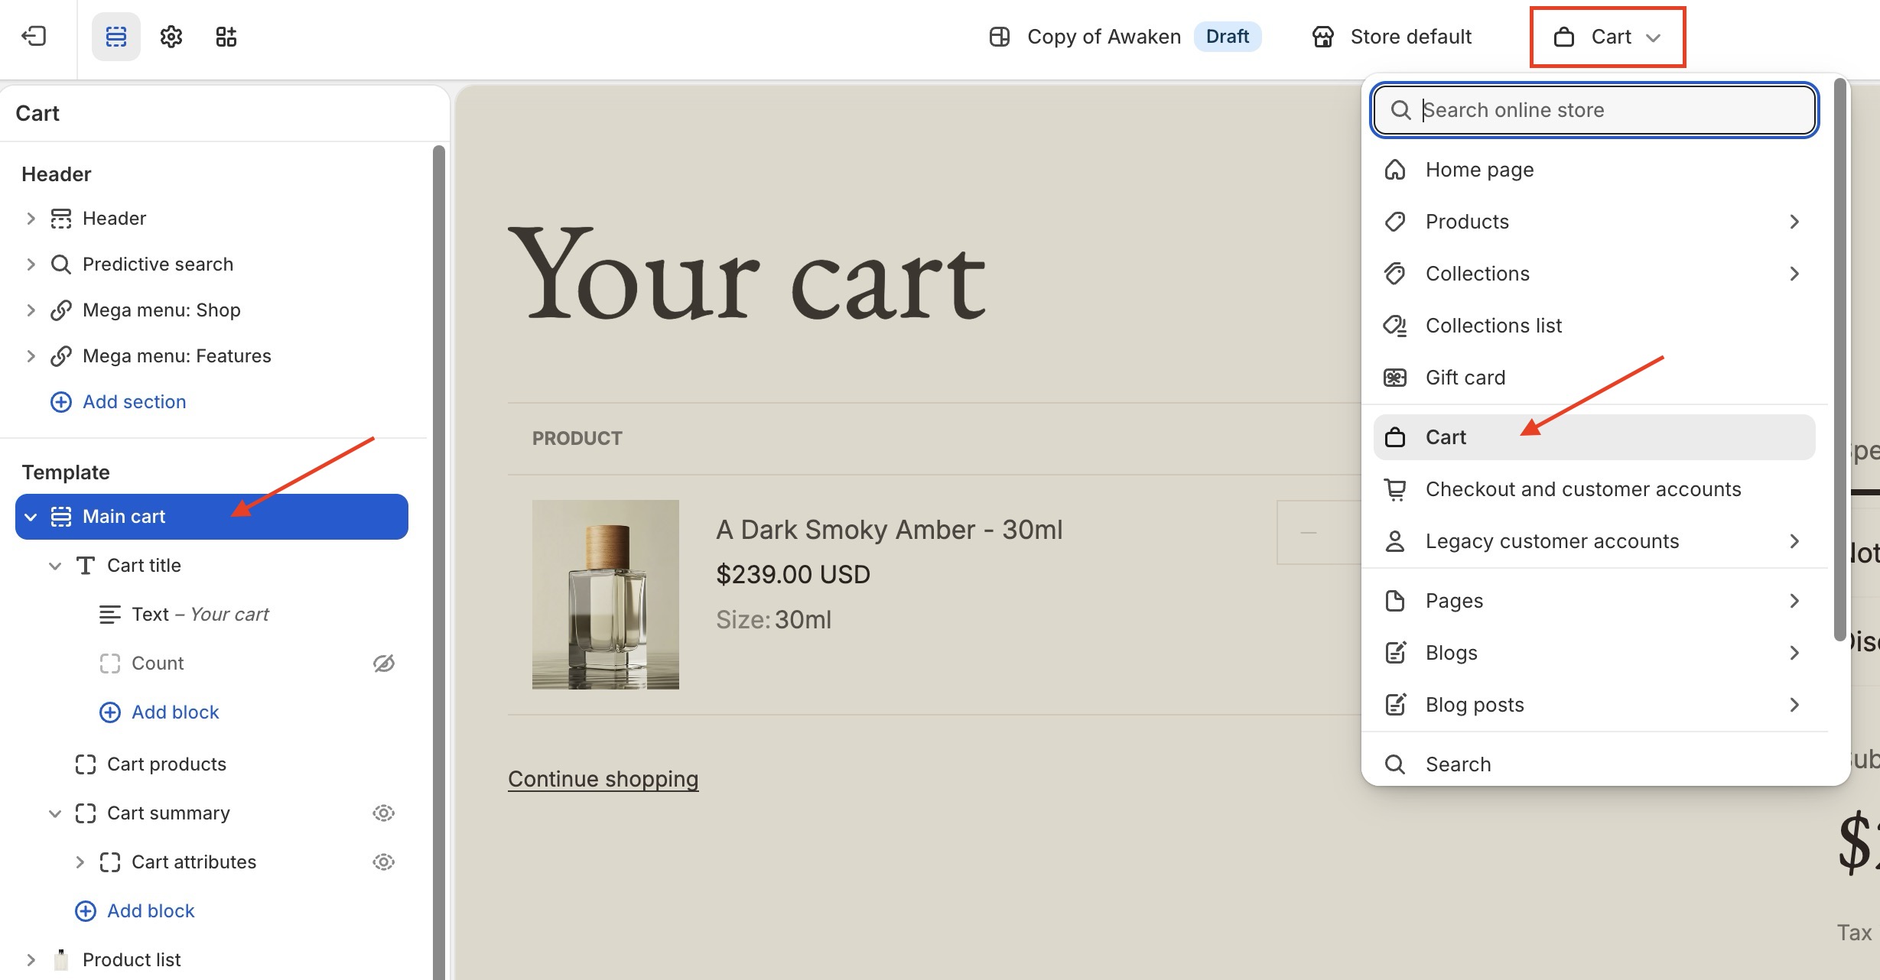The width and height of the screenshot is (1880, 980).
Task: Expand the Product list section chevron
Action: pos(31,960)
